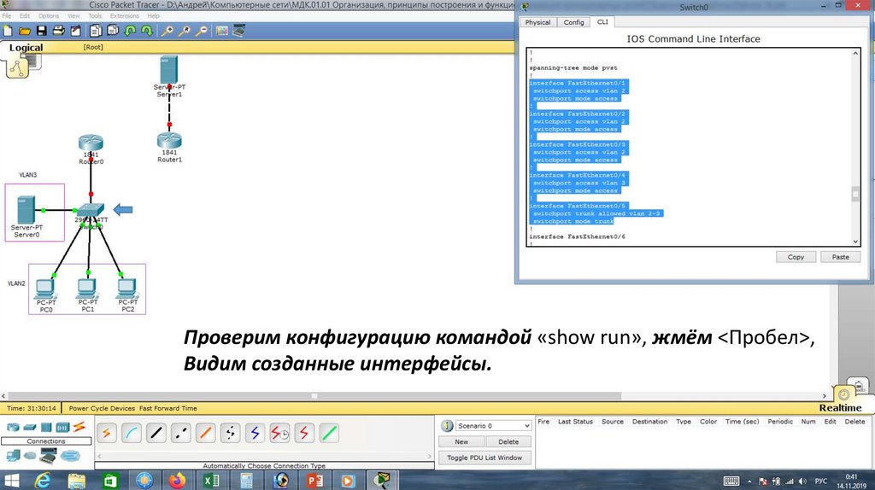Click the Logical workspace label
The image size is (875, 490).
click(x=26, y=48)
